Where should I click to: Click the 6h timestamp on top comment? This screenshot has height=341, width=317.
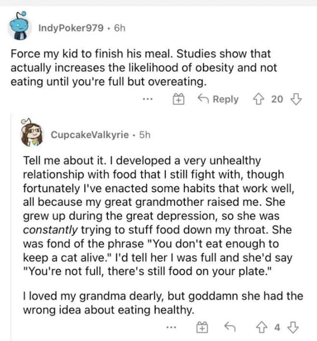tap(120, 28)
